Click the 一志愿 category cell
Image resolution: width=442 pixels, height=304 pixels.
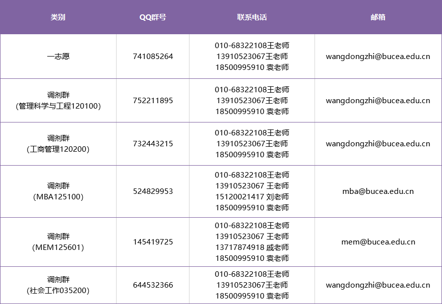click(x=58, y=57)
